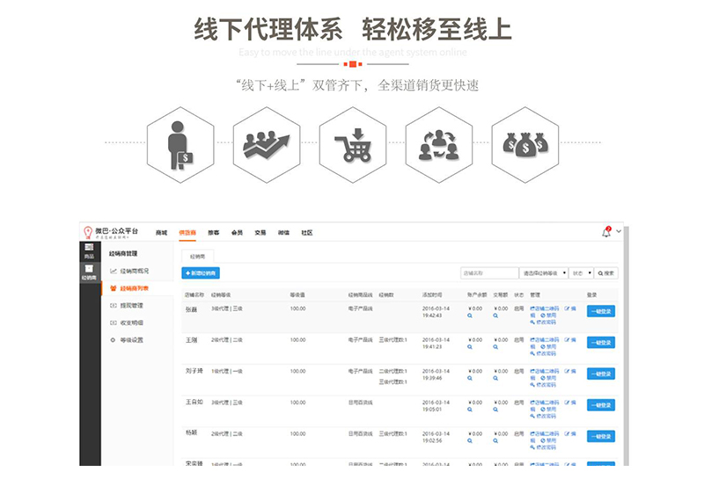Screen dimensions: 704x479
Task: Click 修改密码 in 张磊's row
Action: coord(543,322)
